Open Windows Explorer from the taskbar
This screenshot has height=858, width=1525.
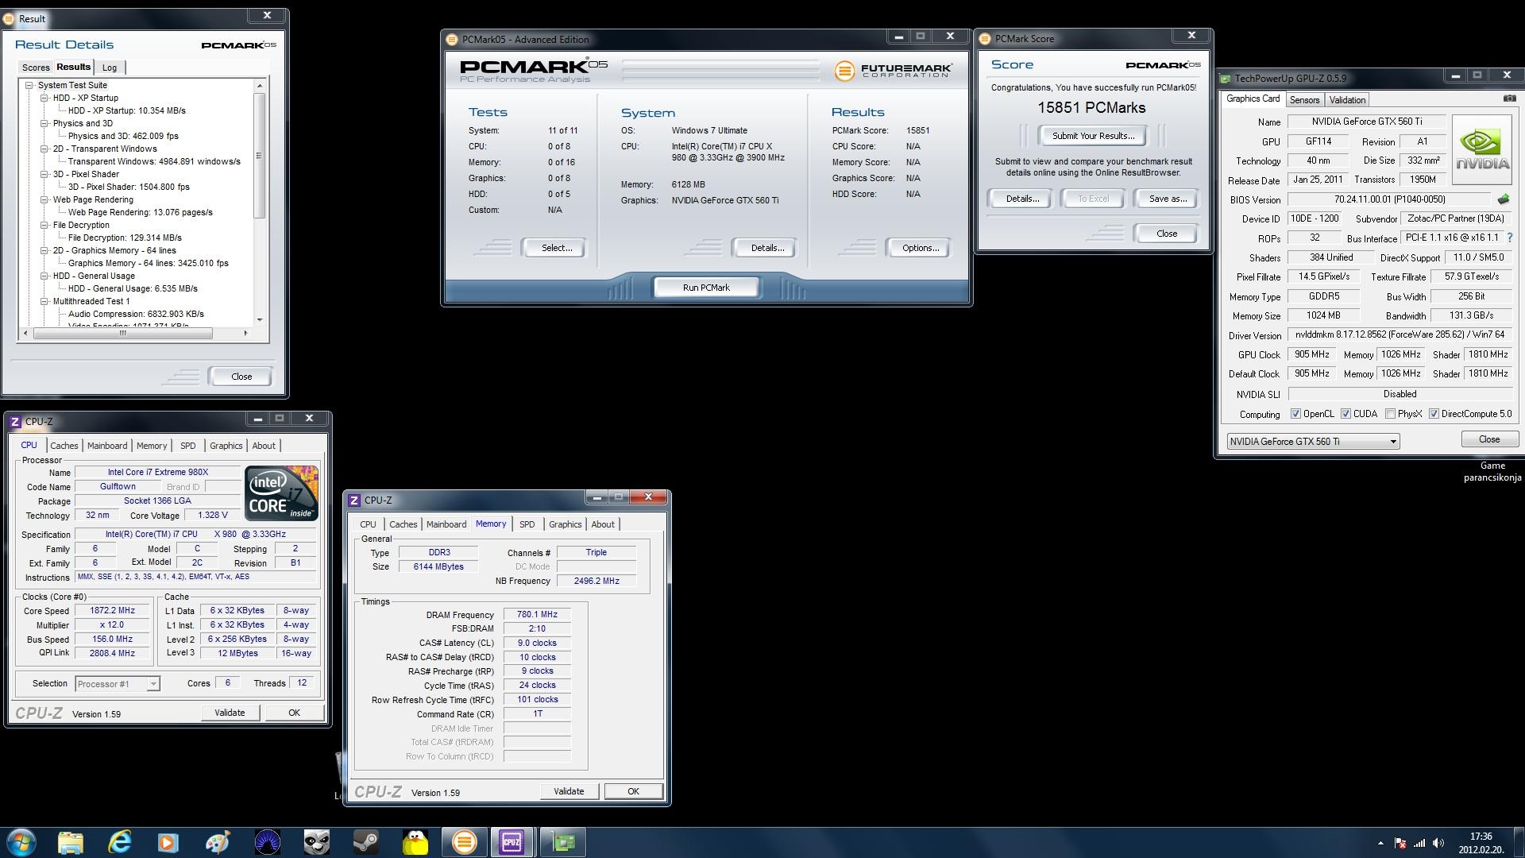coord(70,842)
